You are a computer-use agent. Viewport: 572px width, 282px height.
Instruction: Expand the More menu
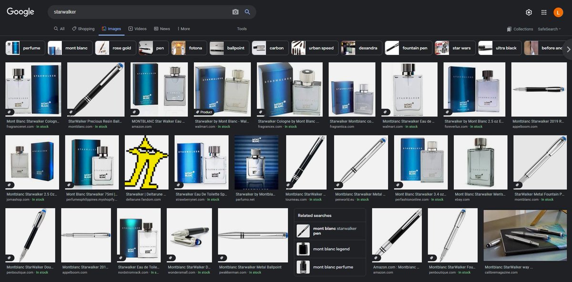(x=184, y=29)
